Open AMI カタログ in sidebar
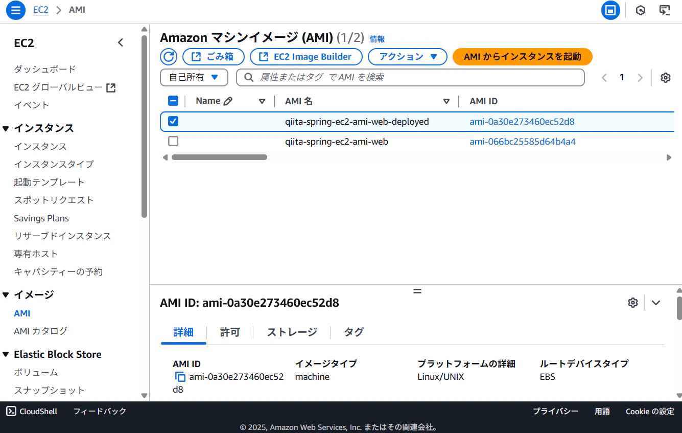The height and width of the screenshot is (433, 682). click(x=40, y=331)
